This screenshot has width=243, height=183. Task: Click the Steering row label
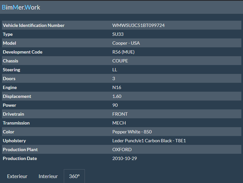12,70
